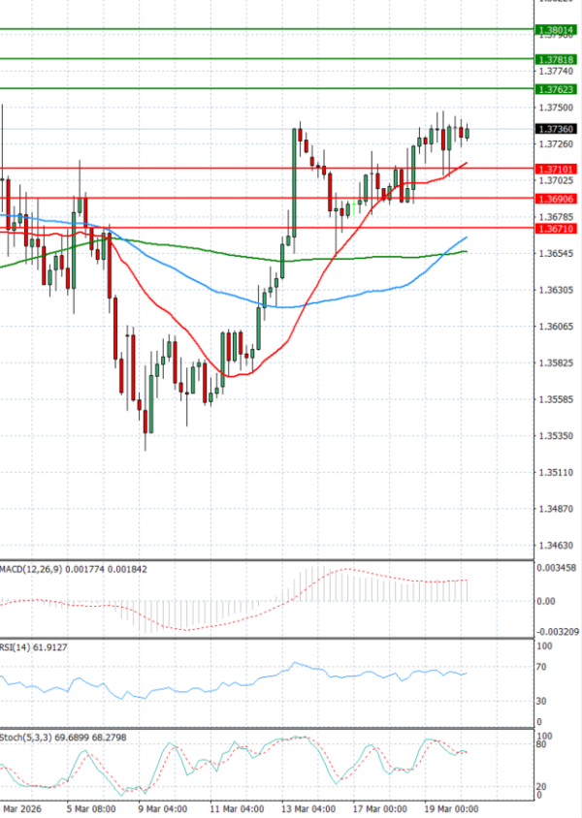Select the 9 Mar 04:00 time axis label
The height and width of the screenshot is (818, 582).
coord(162,807)
